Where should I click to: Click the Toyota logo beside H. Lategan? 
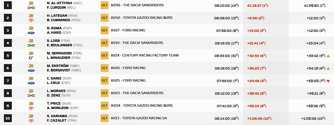[x=31, y=20]
